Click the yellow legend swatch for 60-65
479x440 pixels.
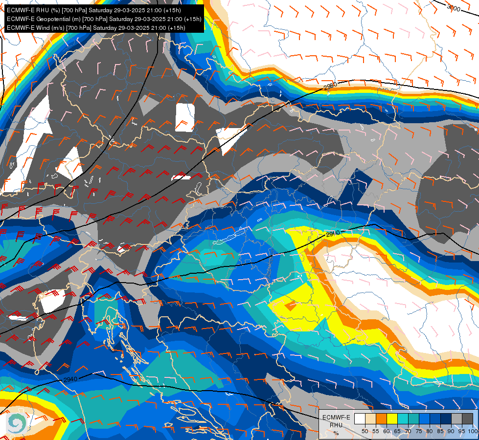tap(392, 418)
